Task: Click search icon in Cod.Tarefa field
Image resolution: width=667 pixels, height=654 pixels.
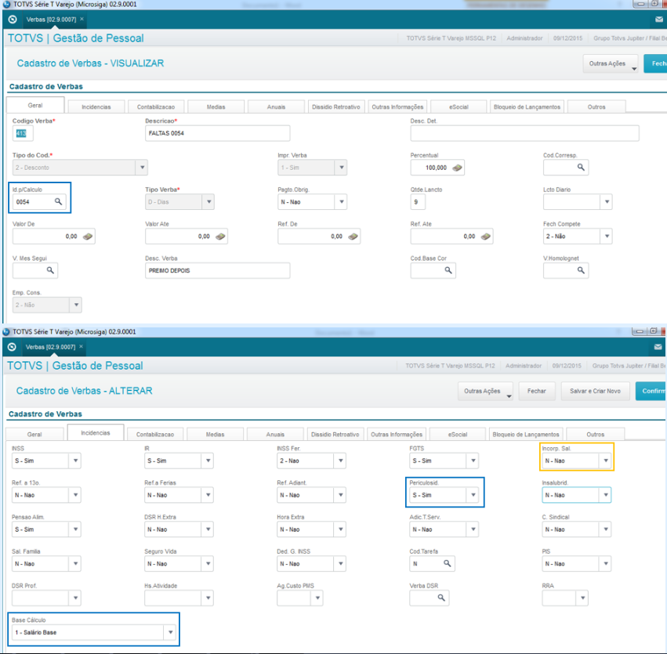Action: (447, 563)
